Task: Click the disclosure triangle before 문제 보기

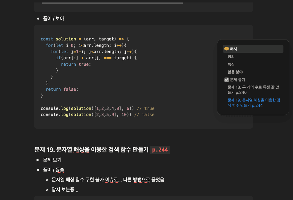Action: pyautogui.click(x=38, y=160)
